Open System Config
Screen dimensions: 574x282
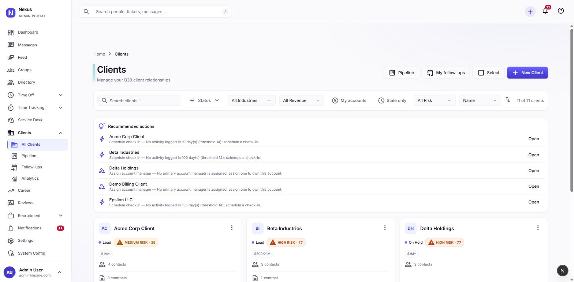pos(36,253)
